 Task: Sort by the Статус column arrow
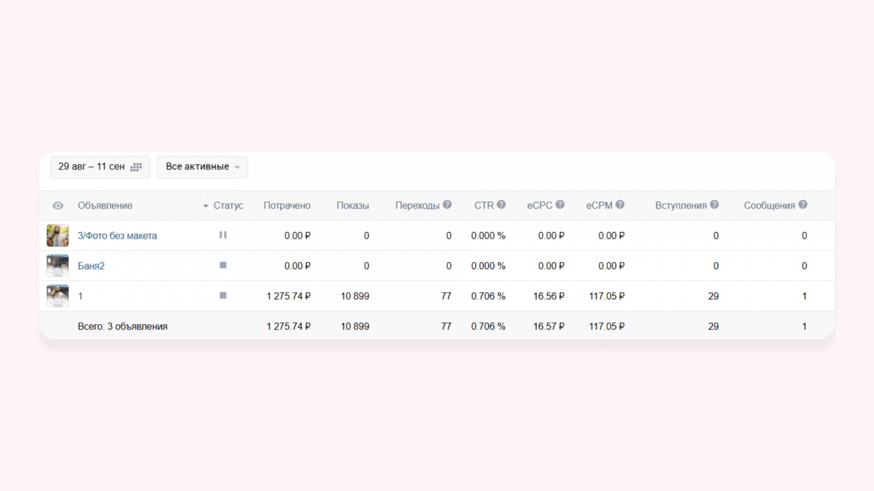206,206
